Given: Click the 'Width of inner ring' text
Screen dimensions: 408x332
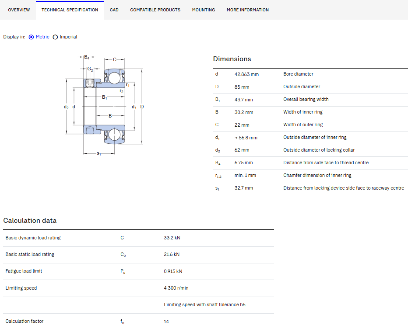Looking at the screenshot, I should pos(303,112).
